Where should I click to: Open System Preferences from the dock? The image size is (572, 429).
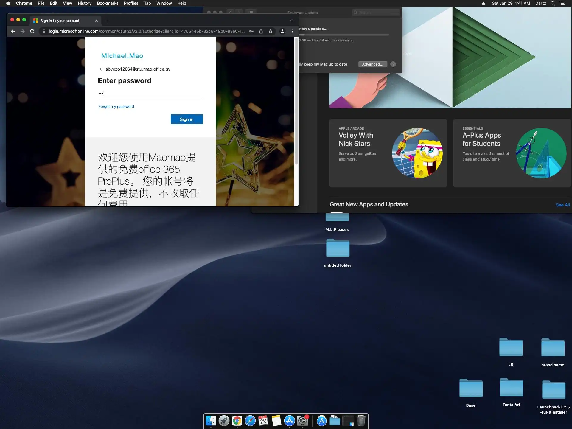[x=303, y=421]
